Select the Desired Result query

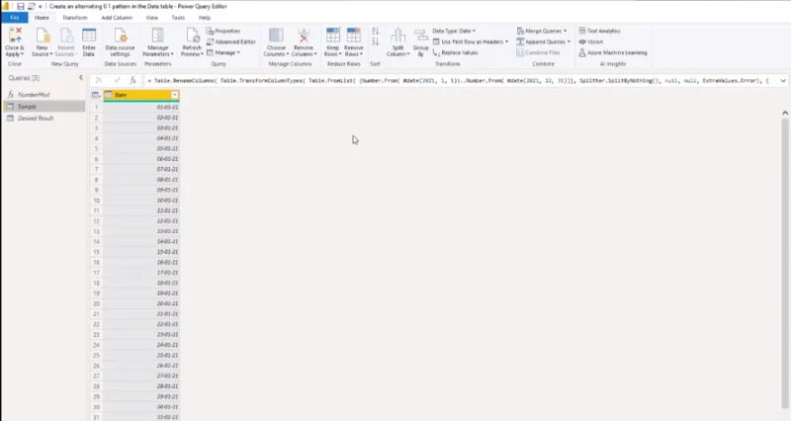click(36, 118)
